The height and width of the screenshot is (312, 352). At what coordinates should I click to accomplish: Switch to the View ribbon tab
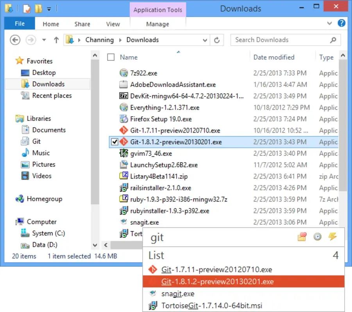pyautogui.click(x=113, y=24)
